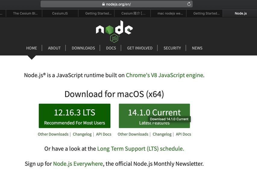
Task: View Changelog under 14.1.0 Current
Action: (162, 134)
